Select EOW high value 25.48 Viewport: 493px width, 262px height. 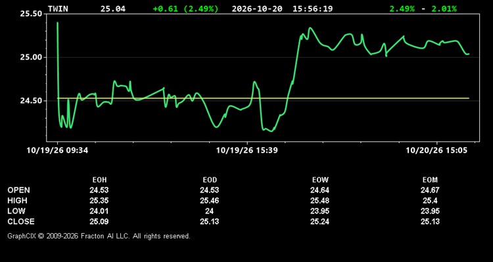coord(319,200)
